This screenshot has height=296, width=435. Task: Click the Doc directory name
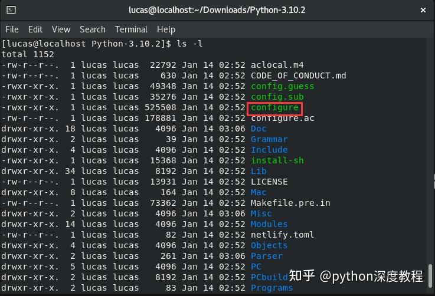click(x=259, y=129)
